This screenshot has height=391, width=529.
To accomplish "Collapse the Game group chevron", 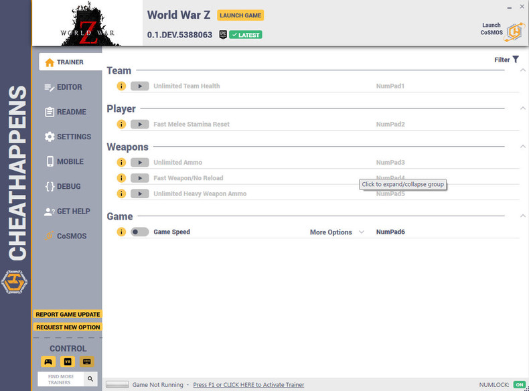I will (x=523, y=216).
